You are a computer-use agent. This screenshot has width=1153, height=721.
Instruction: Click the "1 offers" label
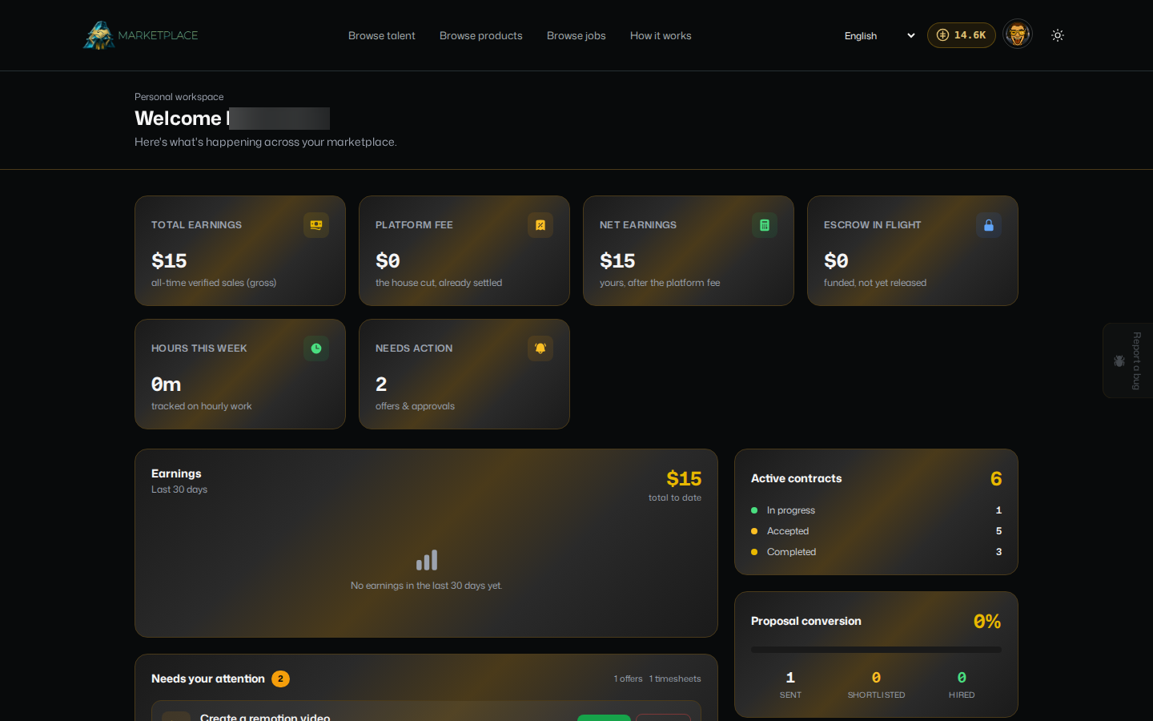[629, 679]
